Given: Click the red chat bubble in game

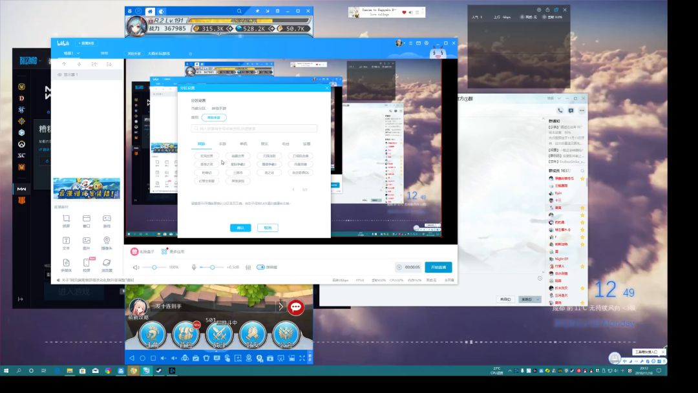Looking at the screenshot, I should tap(296, 307).
